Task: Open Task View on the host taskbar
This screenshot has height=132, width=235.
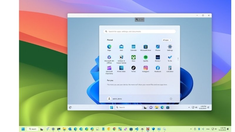Action: tap(42, 129)
